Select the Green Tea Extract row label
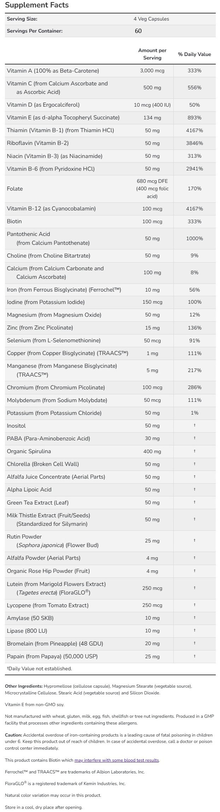 (38, 502)
